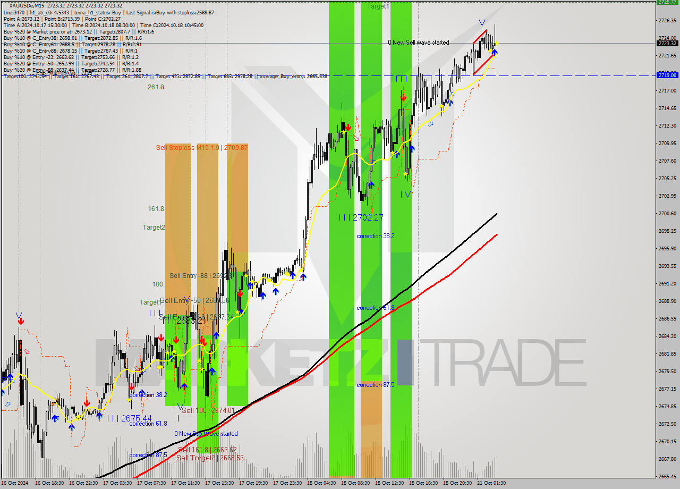Click the 'I I I 2702.27' wave label
Image resolution: width=680 pixels, height=489 pixels.
(361, 217)
